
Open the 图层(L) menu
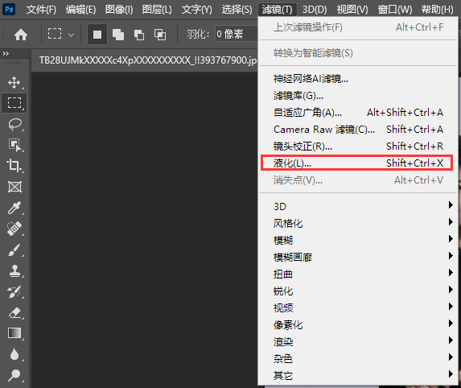pos(157,10)
